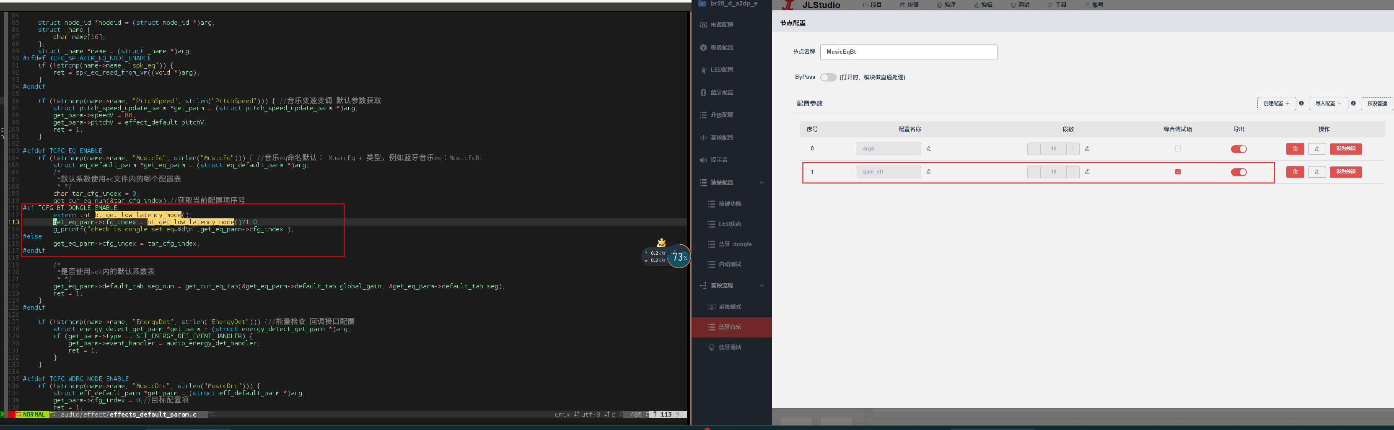Image resolution: width=1394 pixels, height=430 pixels.
Task: Open the 快照 menu in JLStudio
Action: [x=909, y=5]
